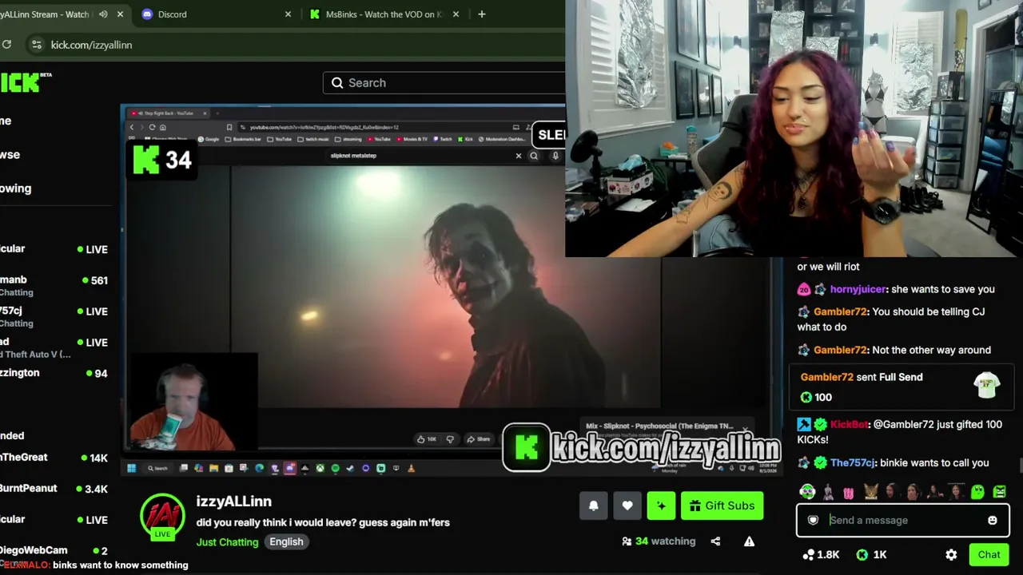Select the English language tag
Viewport: 1023px width, 575px height.
tap(286, 541)
